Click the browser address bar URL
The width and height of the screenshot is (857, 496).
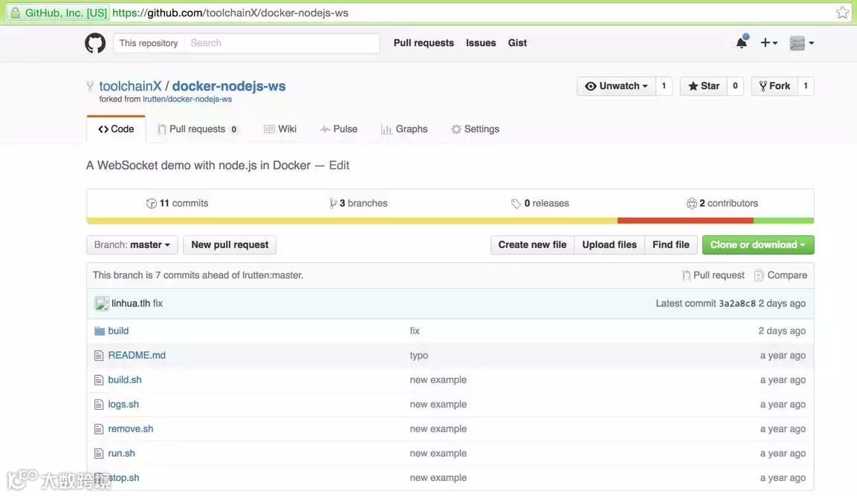coord(230,13)
